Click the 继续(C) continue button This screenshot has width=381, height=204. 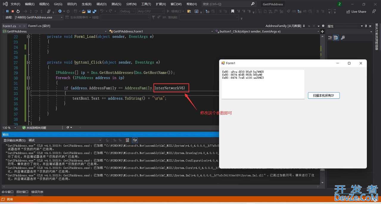175,11
